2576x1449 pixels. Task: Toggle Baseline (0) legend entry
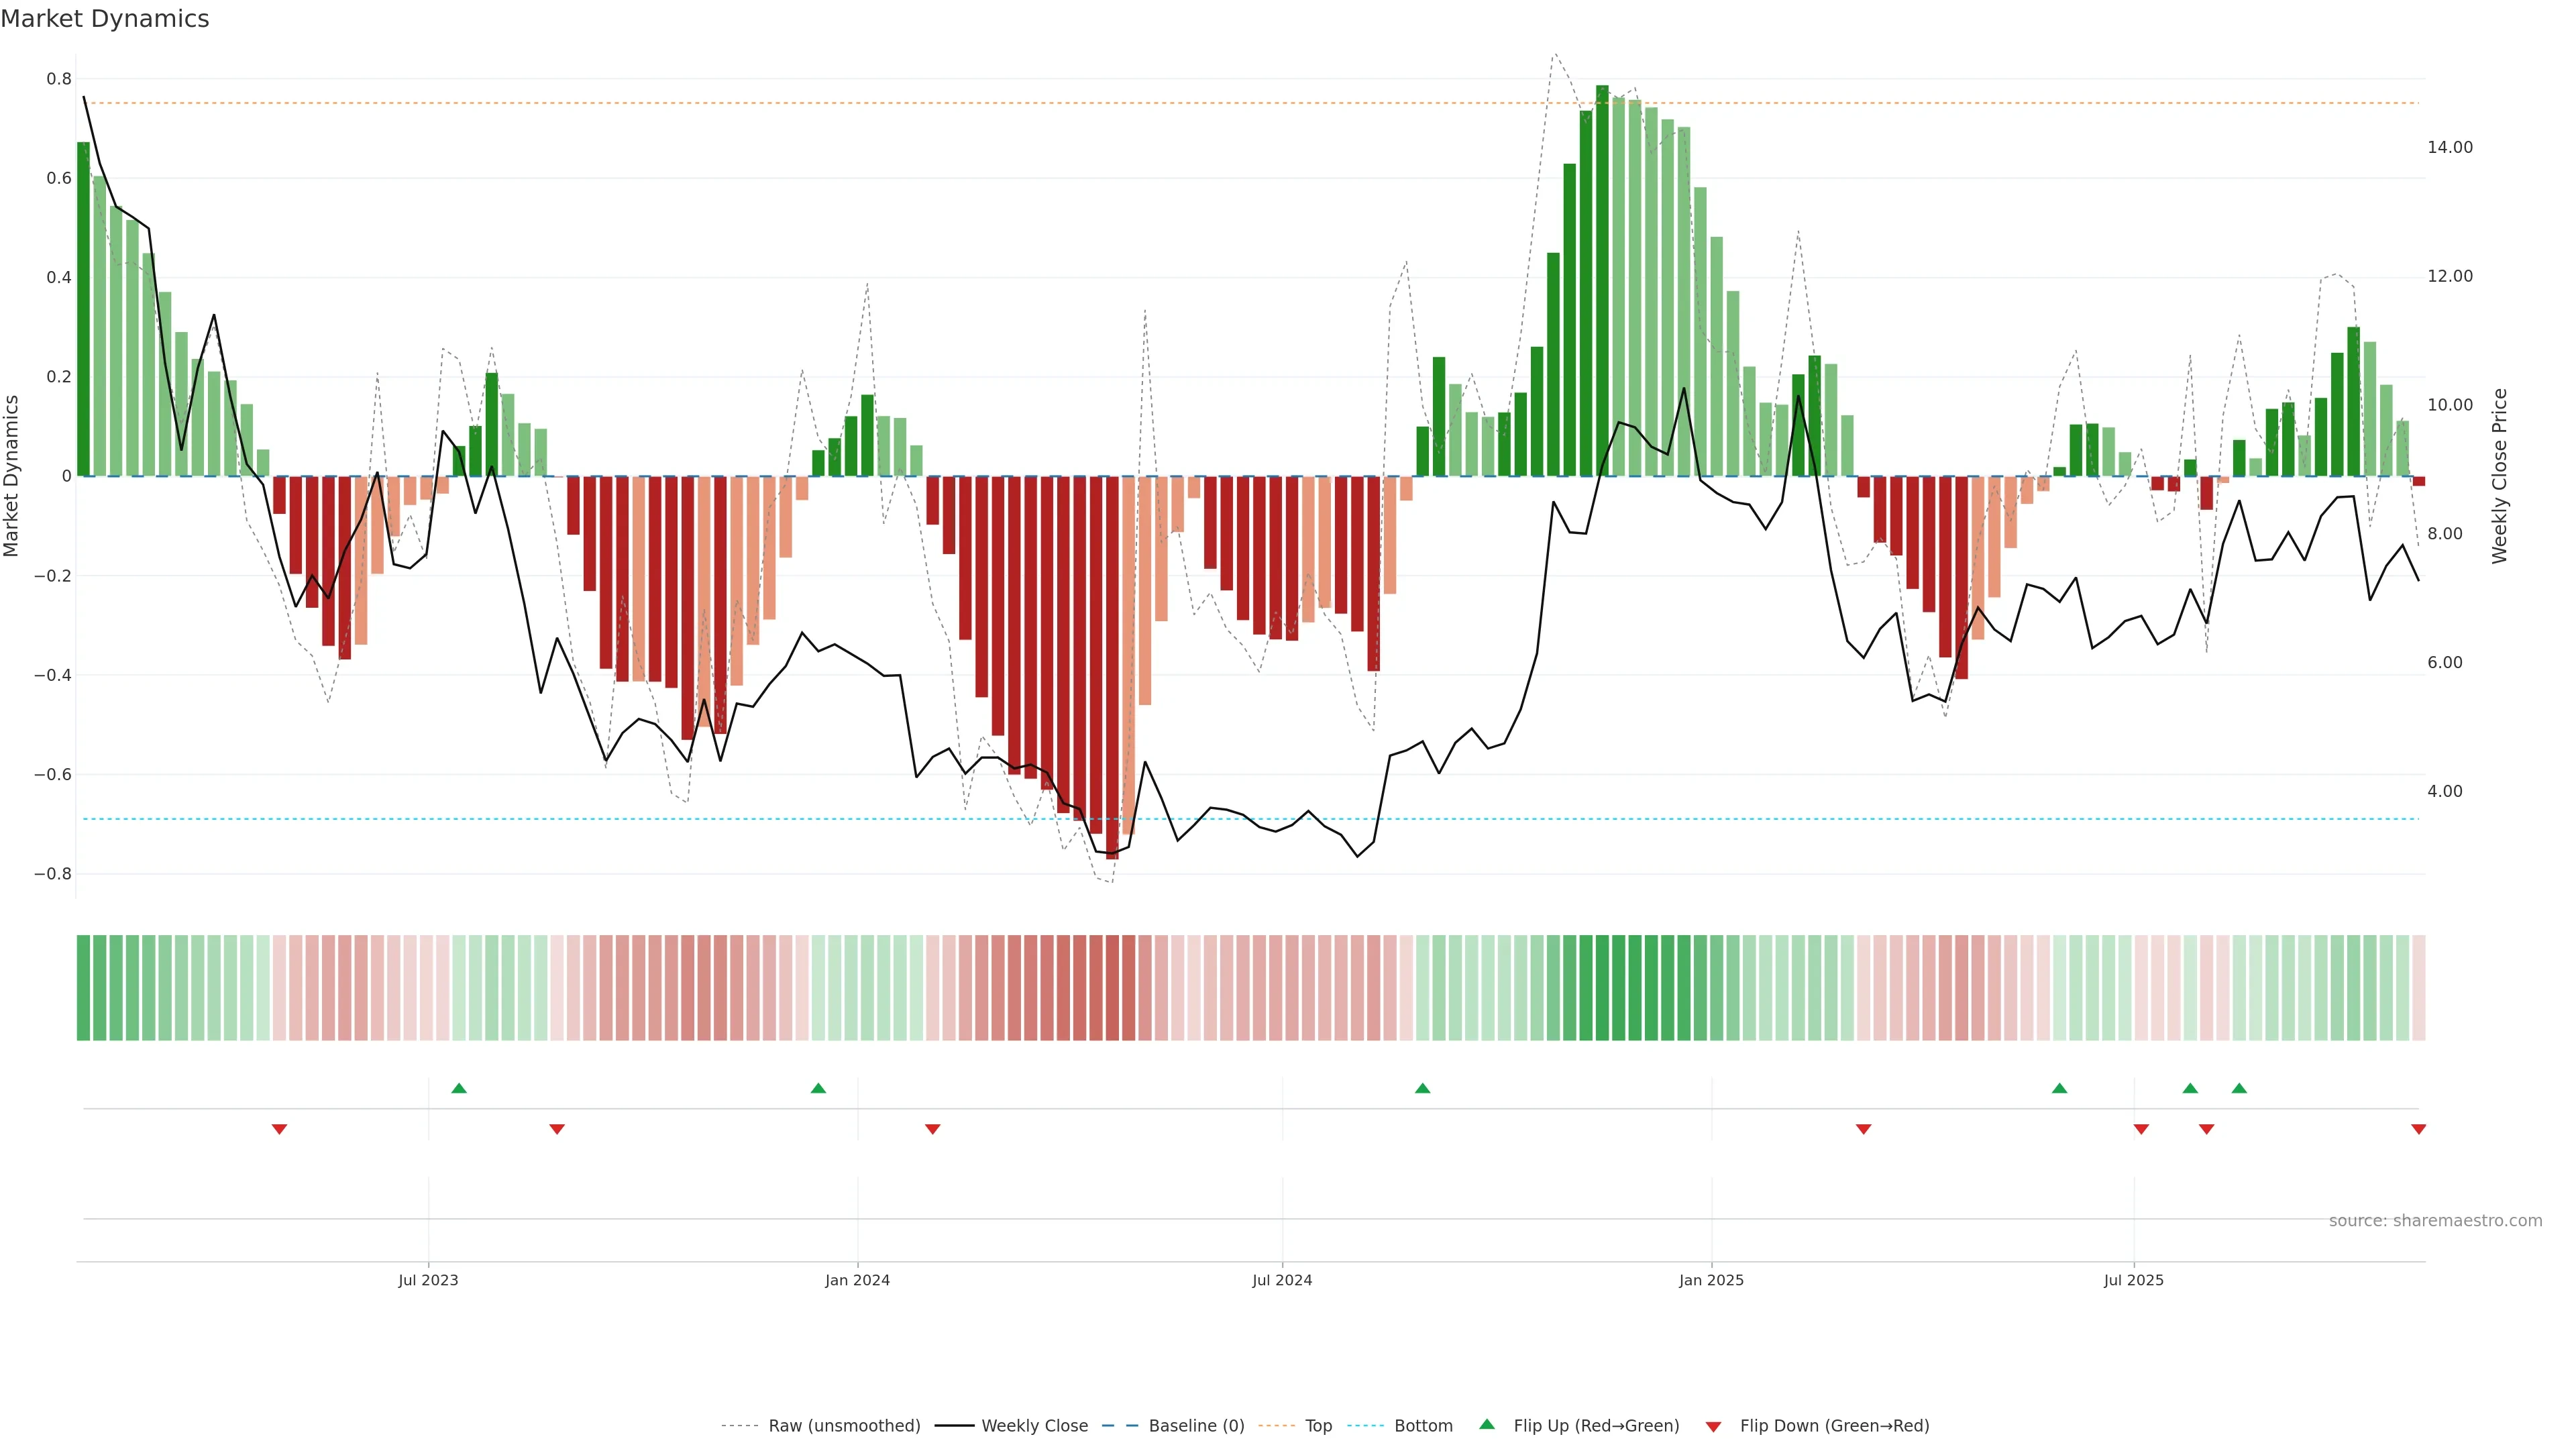1196,1426
